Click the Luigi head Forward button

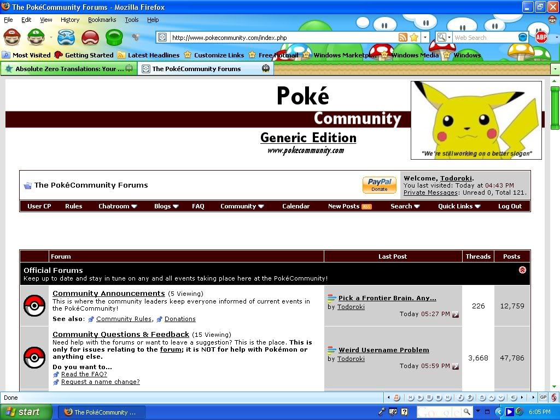pyautogui.click(x=36, y=37)
